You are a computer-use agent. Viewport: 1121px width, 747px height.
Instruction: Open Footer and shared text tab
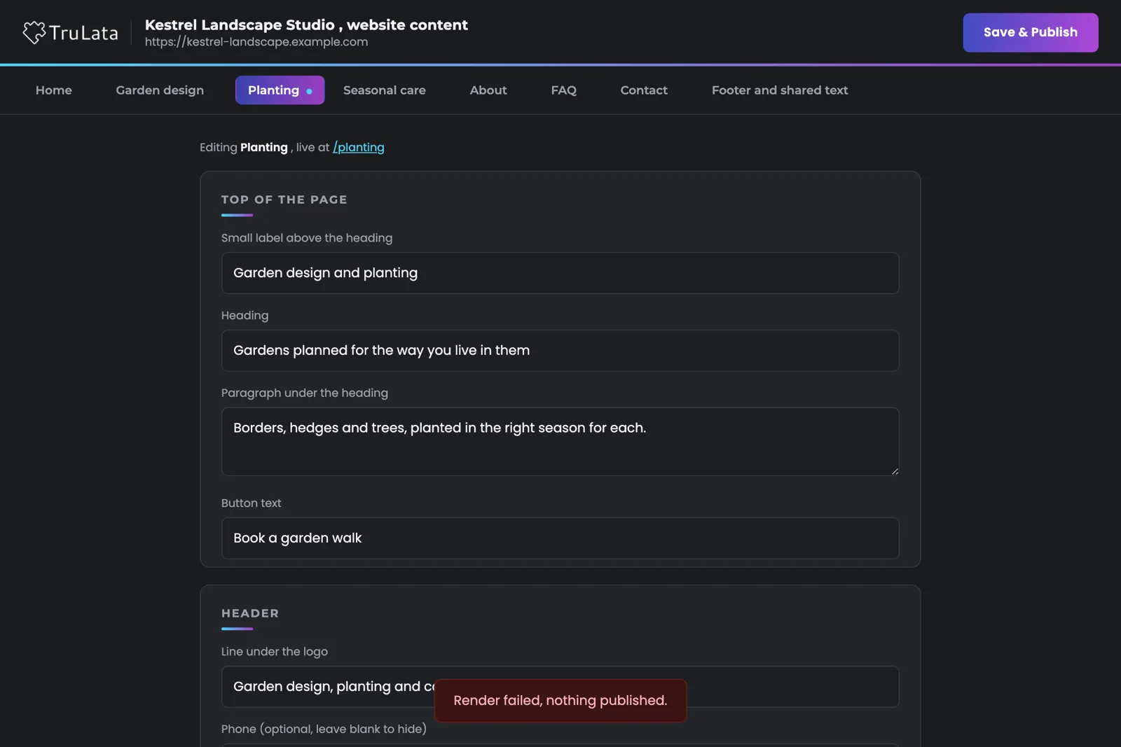(780, 90)
